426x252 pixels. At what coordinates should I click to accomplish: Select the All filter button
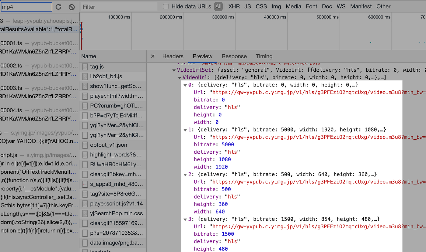[218, 6]
